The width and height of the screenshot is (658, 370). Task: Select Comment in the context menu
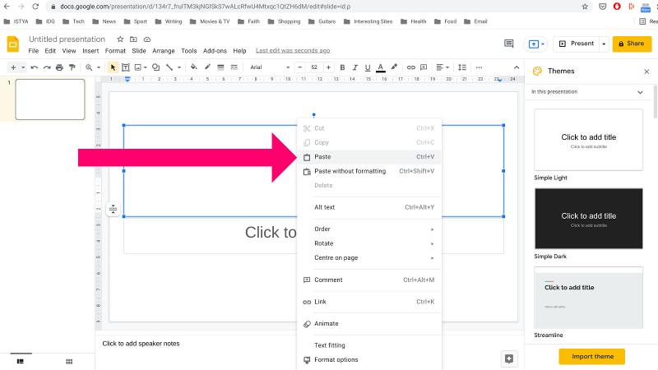point(369,280)
